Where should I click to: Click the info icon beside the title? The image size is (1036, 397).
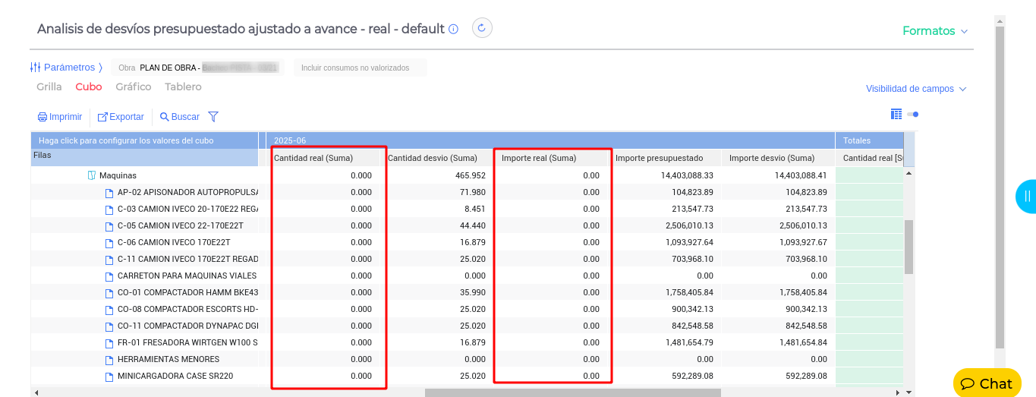coord(453,30)
